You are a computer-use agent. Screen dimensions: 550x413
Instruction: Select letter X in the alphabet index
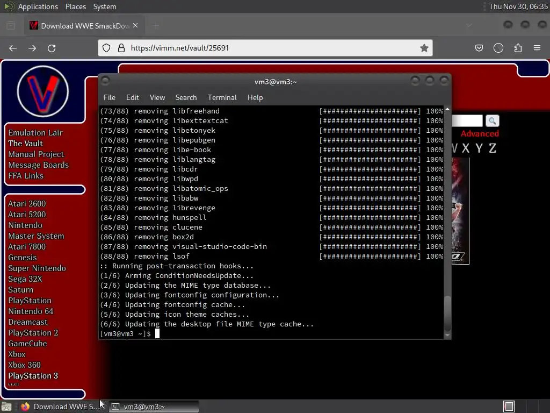[466, 148]
